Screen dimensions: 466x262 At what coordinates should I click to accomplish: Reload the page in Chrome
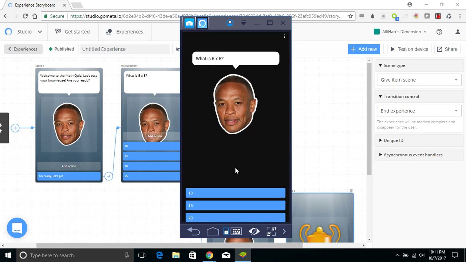(25, 16)
